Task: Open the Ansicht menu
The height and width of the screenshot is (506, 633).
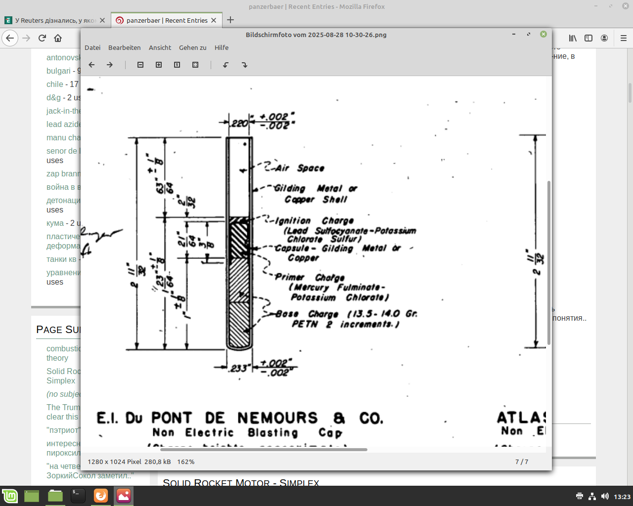Action: [160, 47]
